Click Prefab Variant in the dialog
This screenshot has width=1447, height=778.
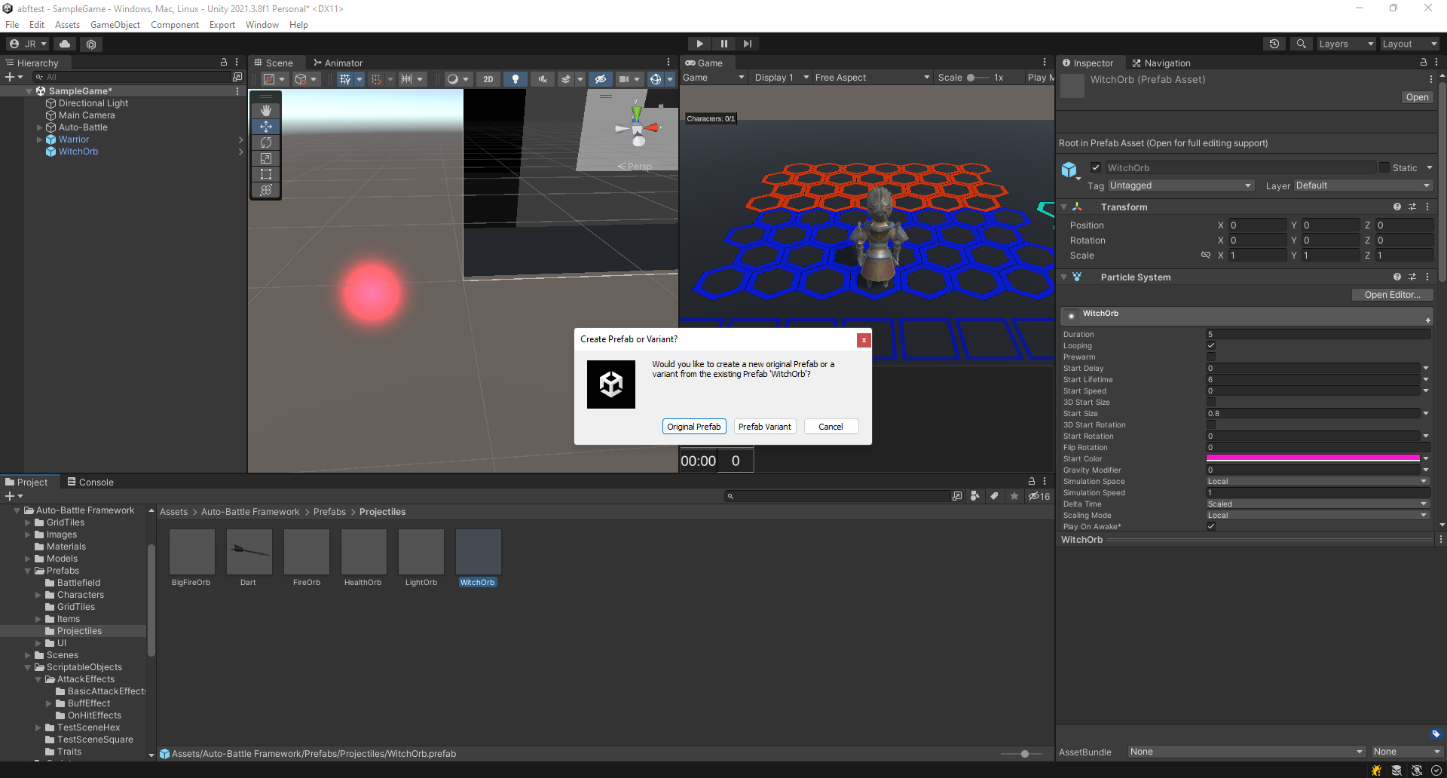coord(764,427)
